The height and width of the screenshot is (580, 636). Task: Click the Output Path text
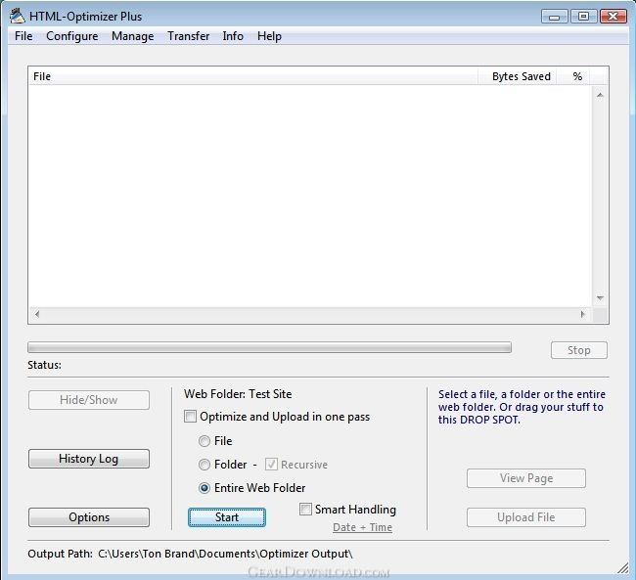coord(190,554)
